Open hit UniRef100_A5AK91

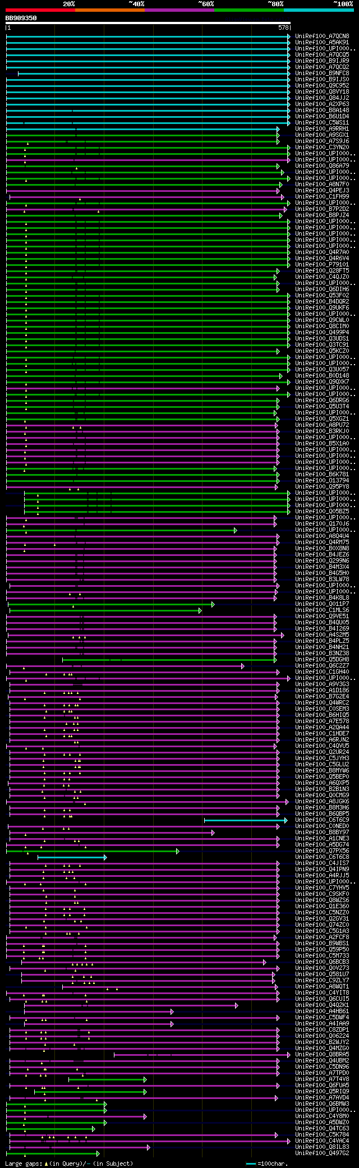pos(322,43)
